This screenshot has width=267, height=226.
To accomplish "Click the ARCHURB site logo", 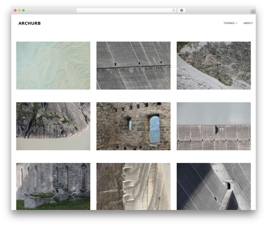I will [29, 24].
